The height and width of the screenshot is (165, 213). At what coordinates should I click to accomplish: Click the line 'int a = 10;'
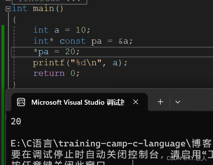(62, 30)
